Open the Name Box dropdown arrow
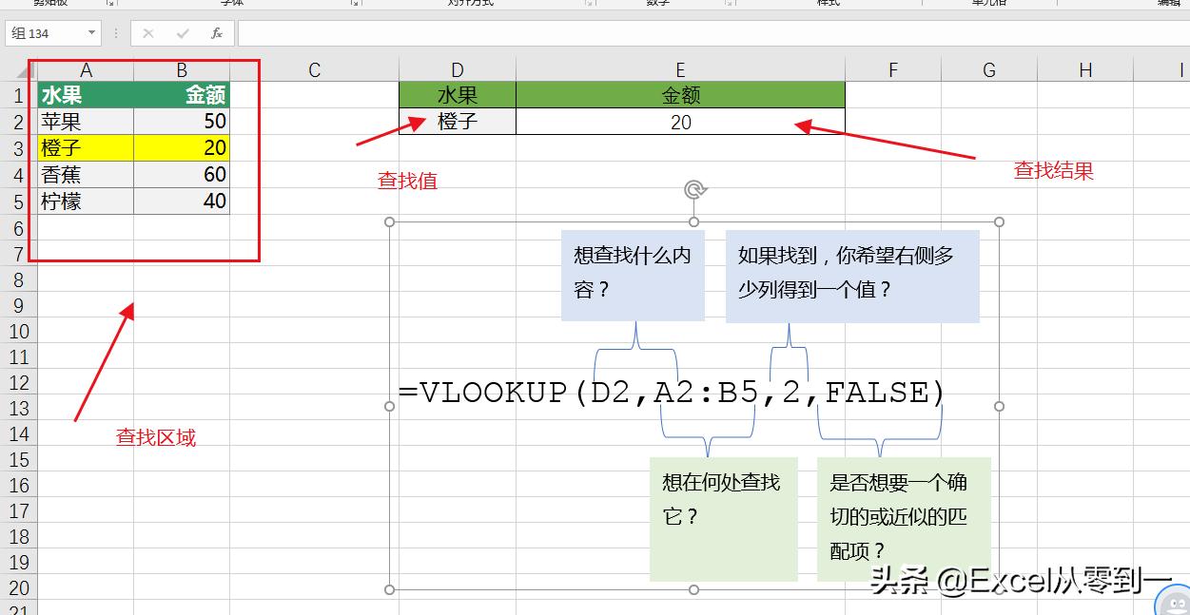This screenshot has height=615, width=1190. tap(91, 32)
